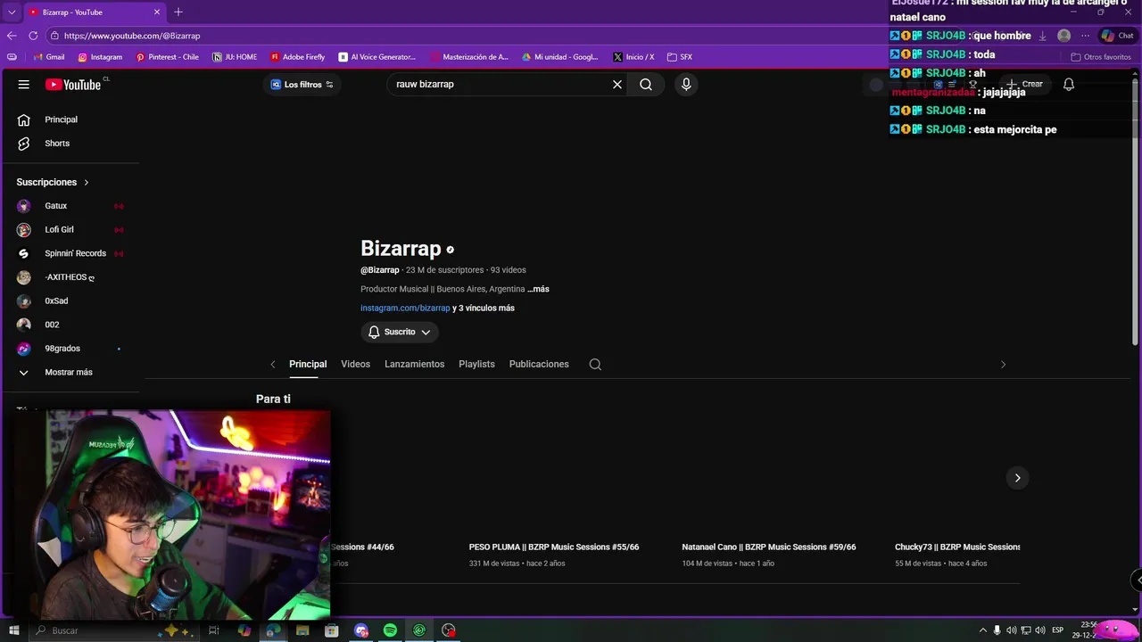Open the Los filtros extension button
The image size is (1142, 642).
302,85
